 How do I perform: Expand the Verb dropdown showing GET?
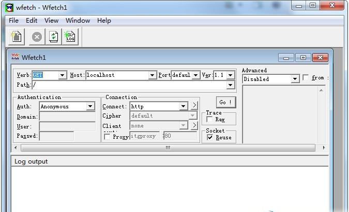coord(63,75)
